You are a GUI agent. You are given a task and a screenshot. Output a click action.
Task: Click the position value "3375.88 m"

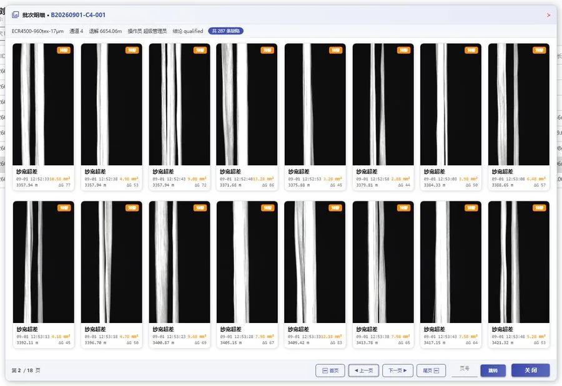coord(298,185)
